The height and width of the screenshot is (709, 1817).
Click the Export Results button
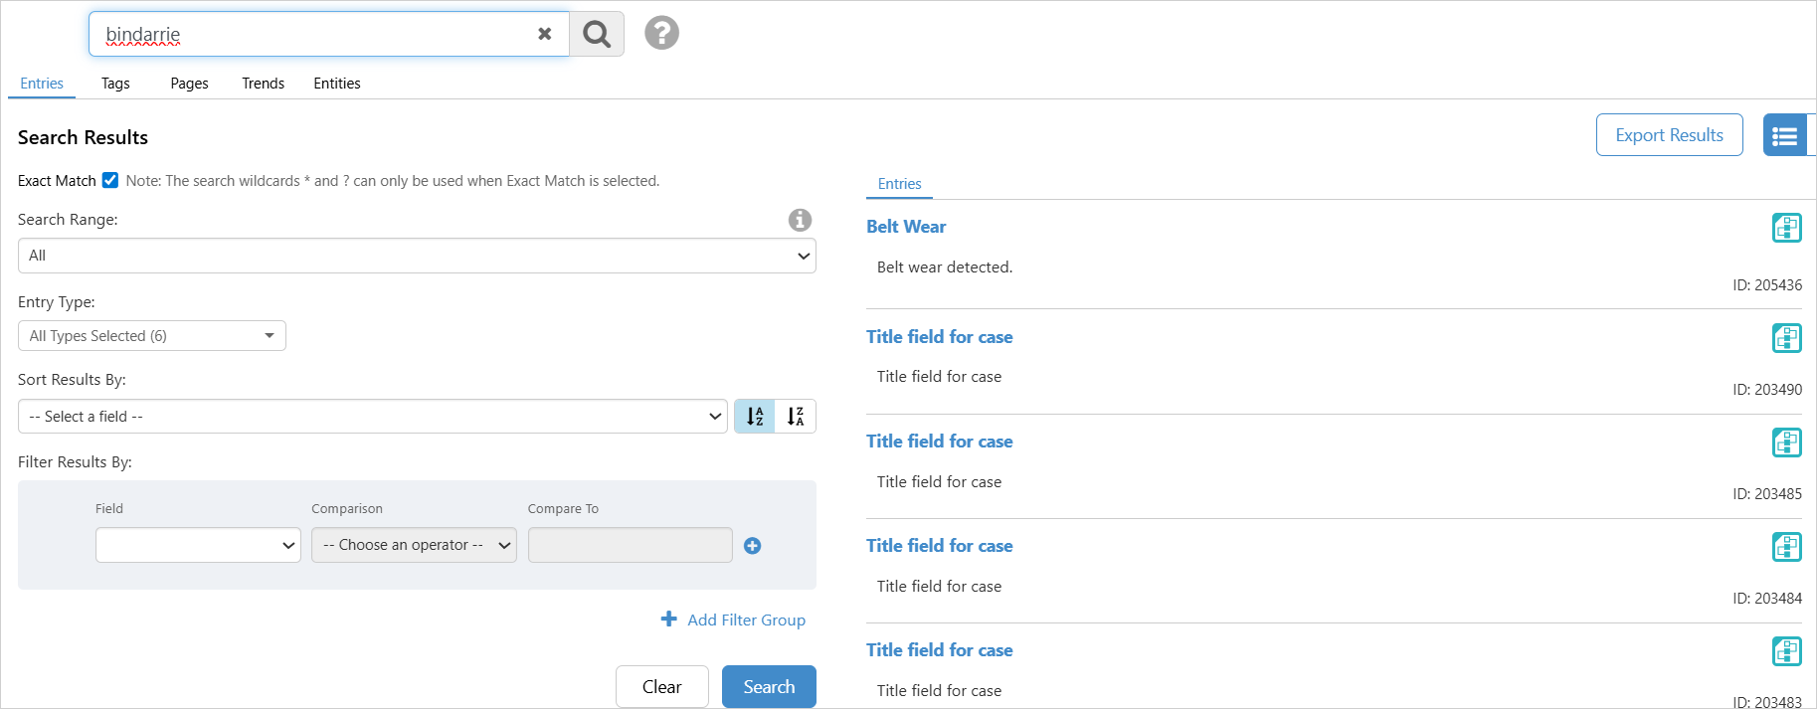pyautogui.click(x=1669, y=135)
